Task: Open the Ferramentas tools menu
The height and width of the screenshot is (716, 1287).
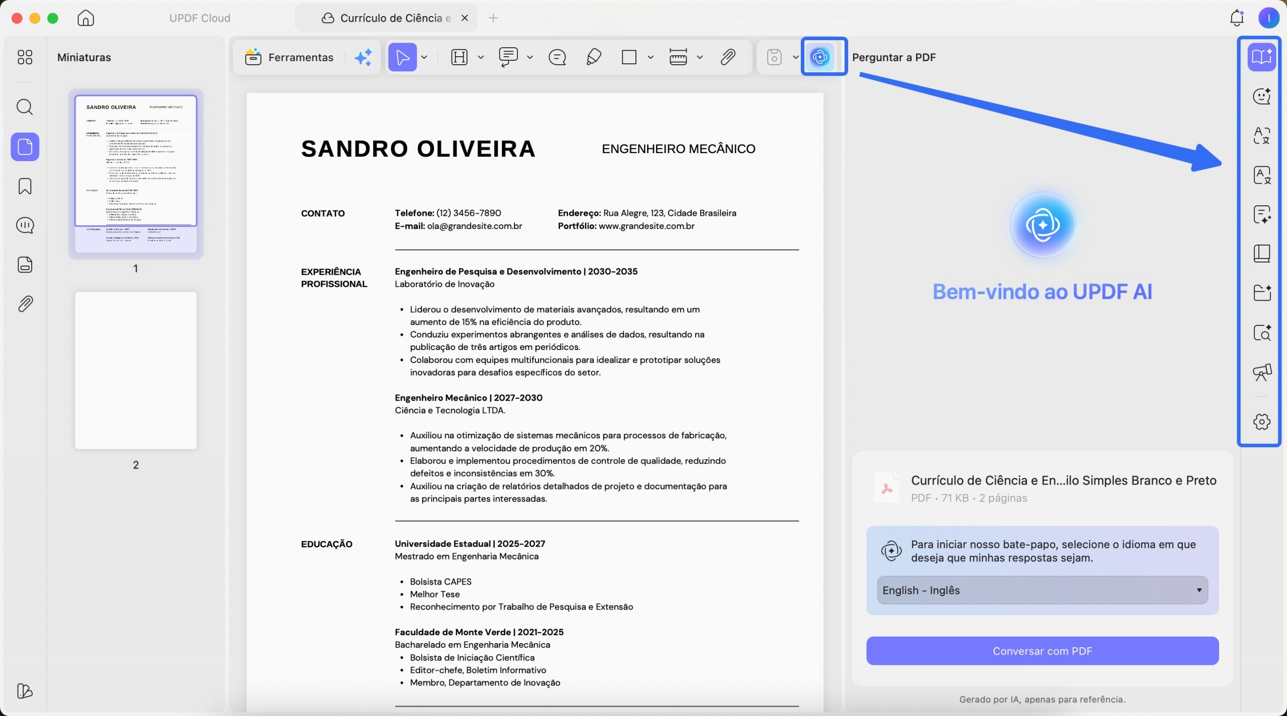Action: (289, 57)
